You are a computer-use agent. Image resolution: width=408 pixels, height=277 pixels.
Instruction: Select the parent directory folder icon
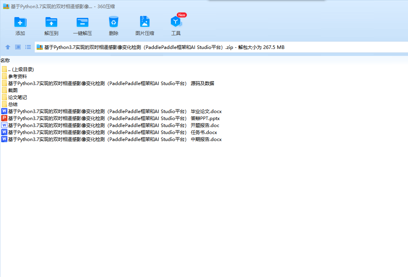4,69
